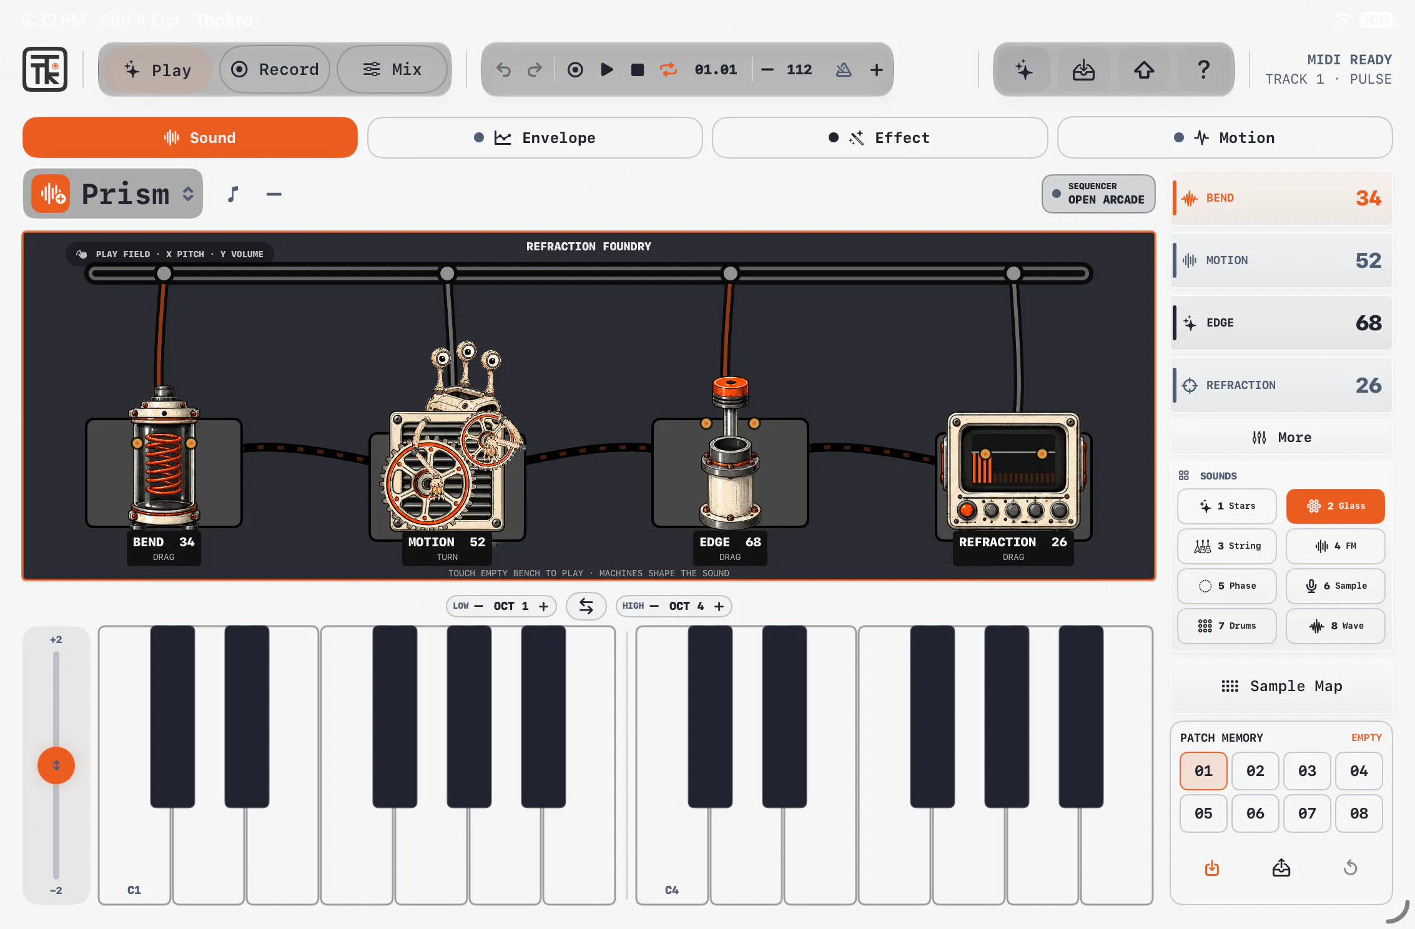
Task: Open the Effect tab
Action: [x=880, y=137]
